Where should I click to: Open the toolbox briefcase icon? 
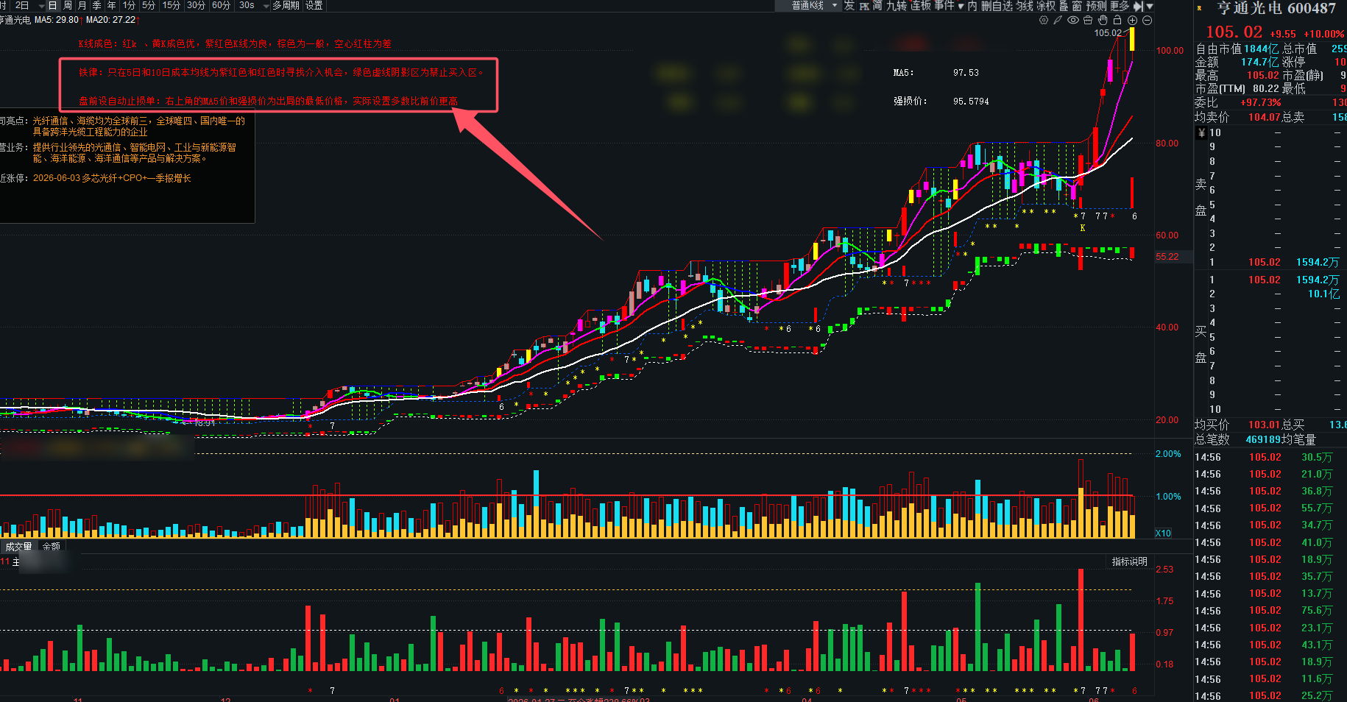(x=1088, y=21)
